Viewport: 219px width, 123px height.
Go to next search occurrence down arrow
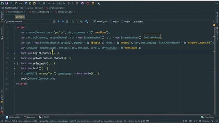63,22
